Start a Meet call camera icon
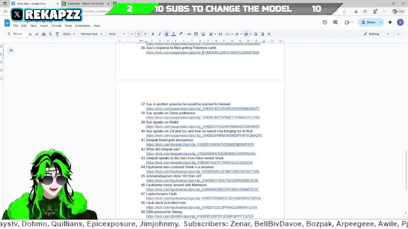Viewport: 408px width, 229px height. click(x=347, y=22)
